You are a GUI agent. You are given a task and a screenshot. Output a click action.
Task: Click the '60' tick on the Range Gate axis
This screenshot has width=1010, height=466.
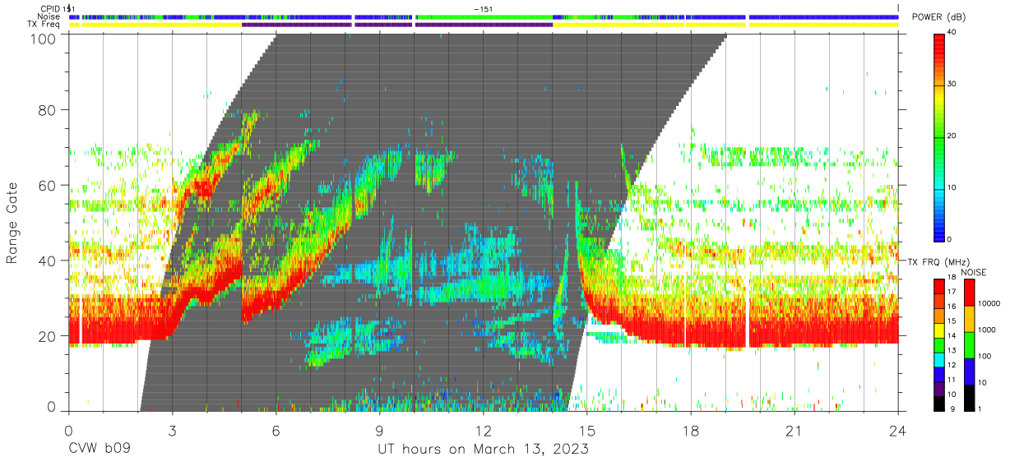(x=47, y=186)
